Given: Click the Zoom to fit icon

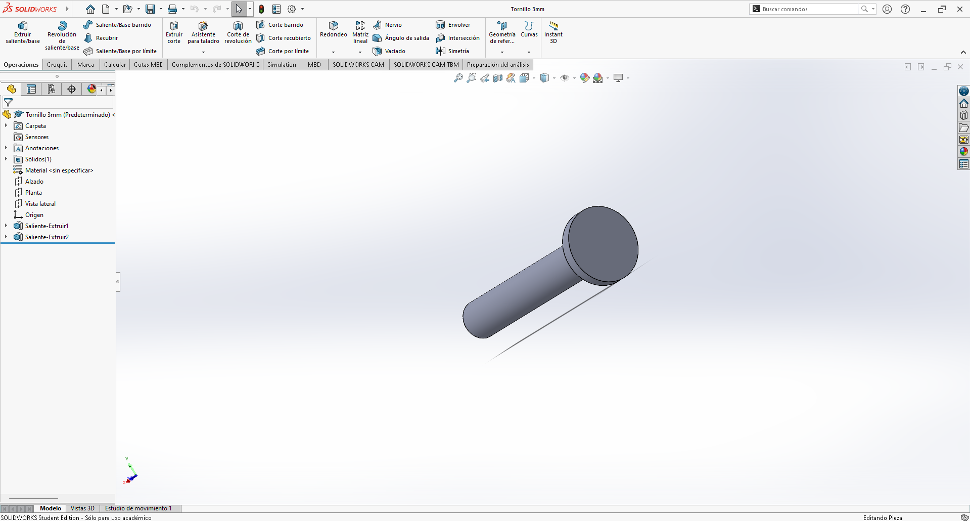Looking at the screenshot, I should click(x=458, y=78).
